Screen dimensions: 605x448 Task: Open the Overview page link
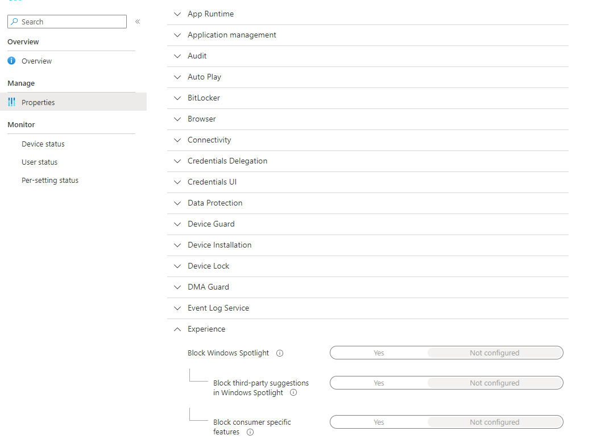pos(36,61)
